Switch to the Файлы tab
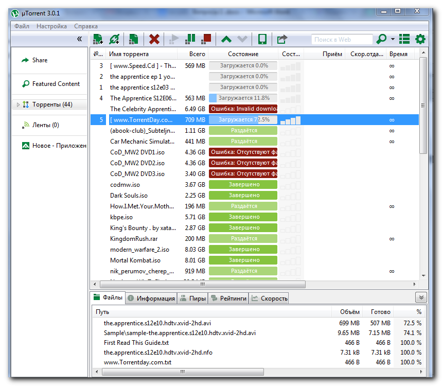 point(108,298)
